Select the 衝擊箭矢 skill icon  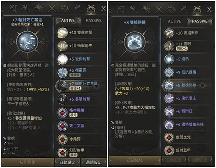[62, 46]
